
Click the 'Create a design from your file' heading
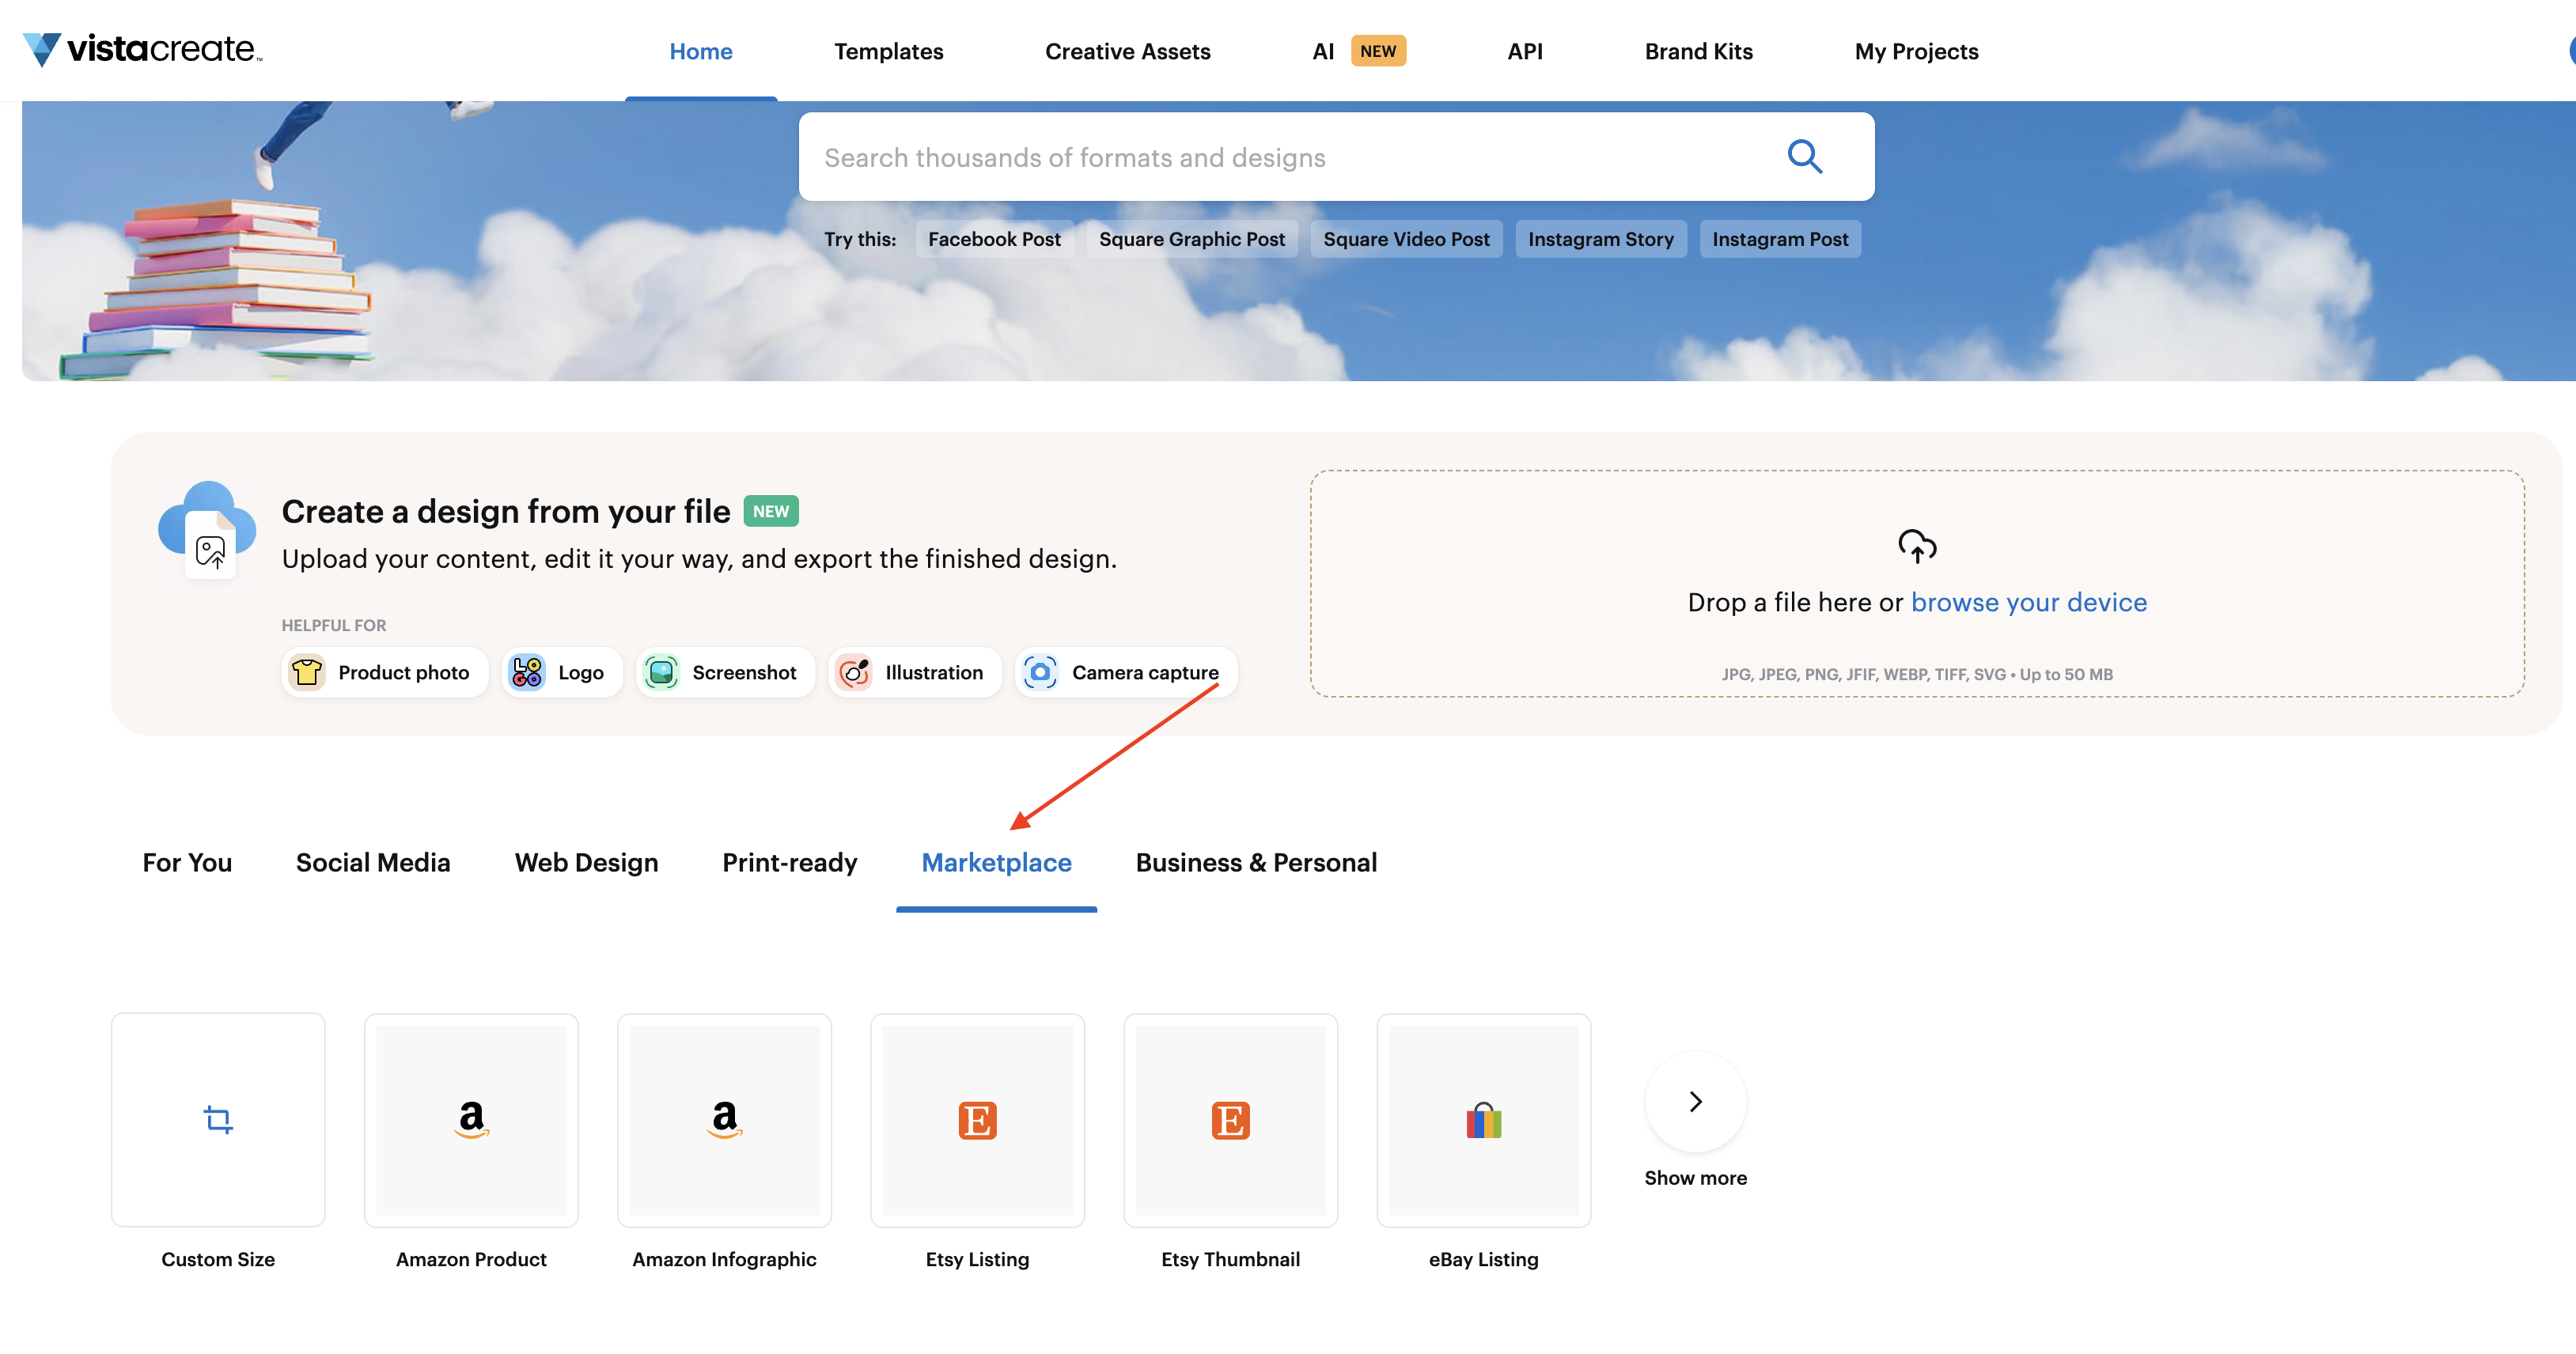[506, 511]
